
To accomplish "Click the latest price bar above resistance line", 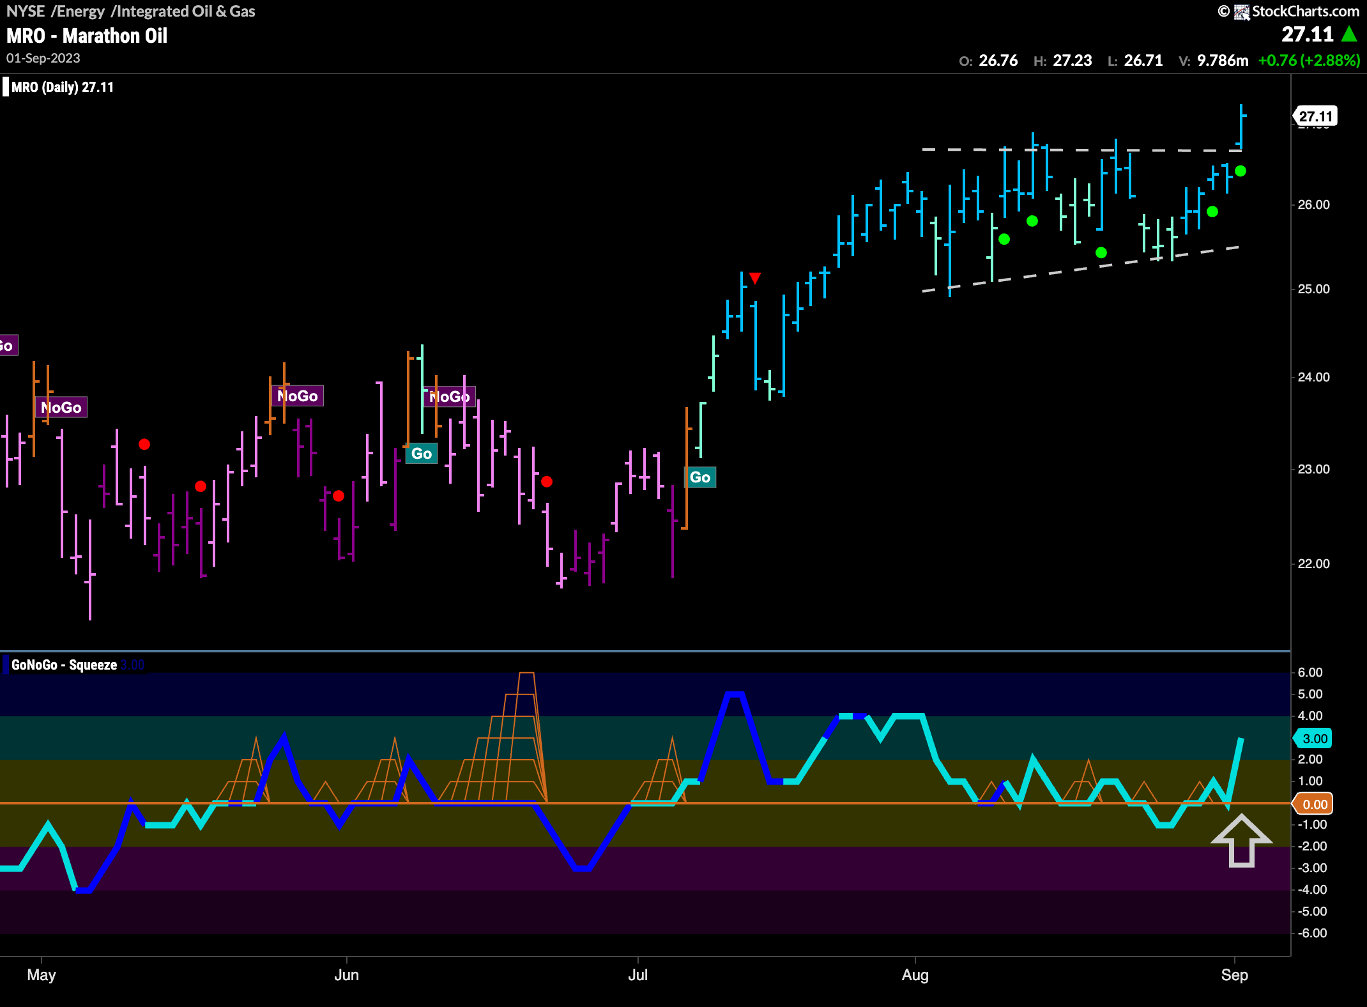I will 1241,127.
